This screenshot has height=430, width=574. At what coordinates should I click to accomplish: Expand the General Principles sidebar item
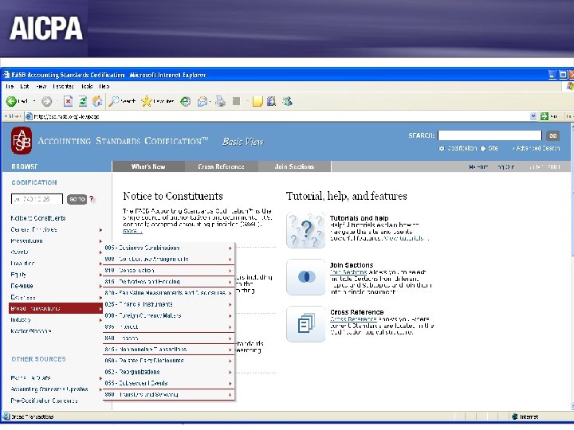[100, 230]
